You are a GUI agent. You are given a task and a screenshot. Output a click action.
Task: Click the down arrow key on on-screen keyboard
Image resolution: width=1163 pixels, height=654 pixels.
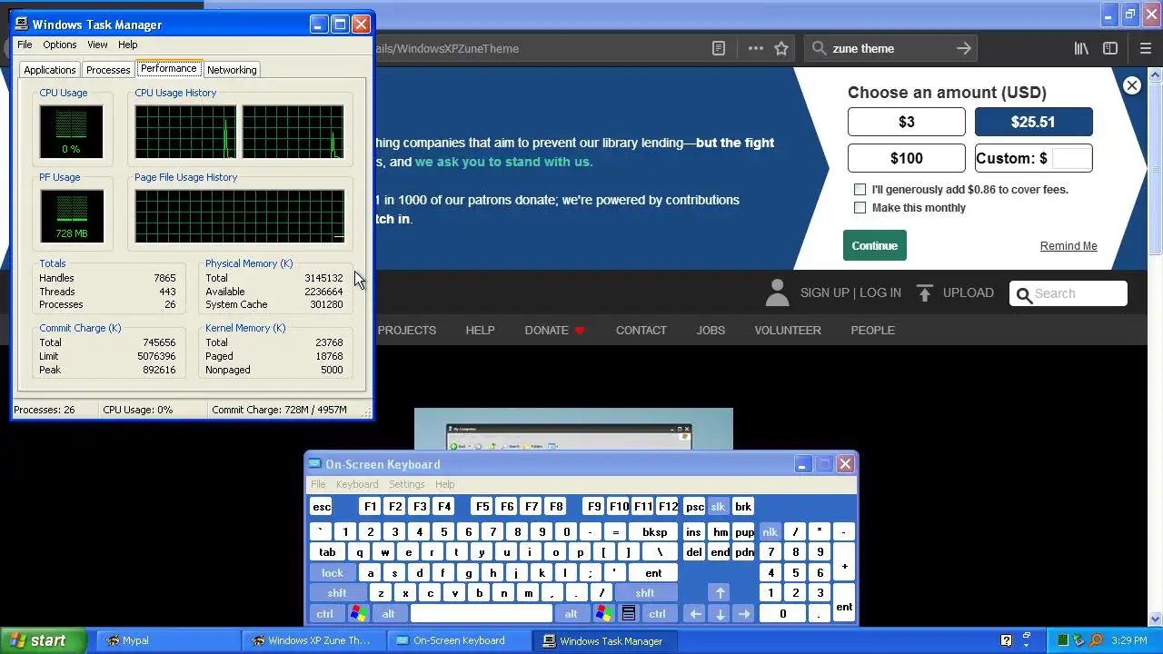(720, 614)
